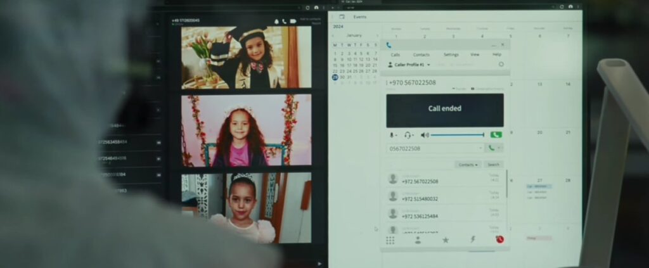
Task: Toggle the speaker mute icon
Action: (425, 135)
